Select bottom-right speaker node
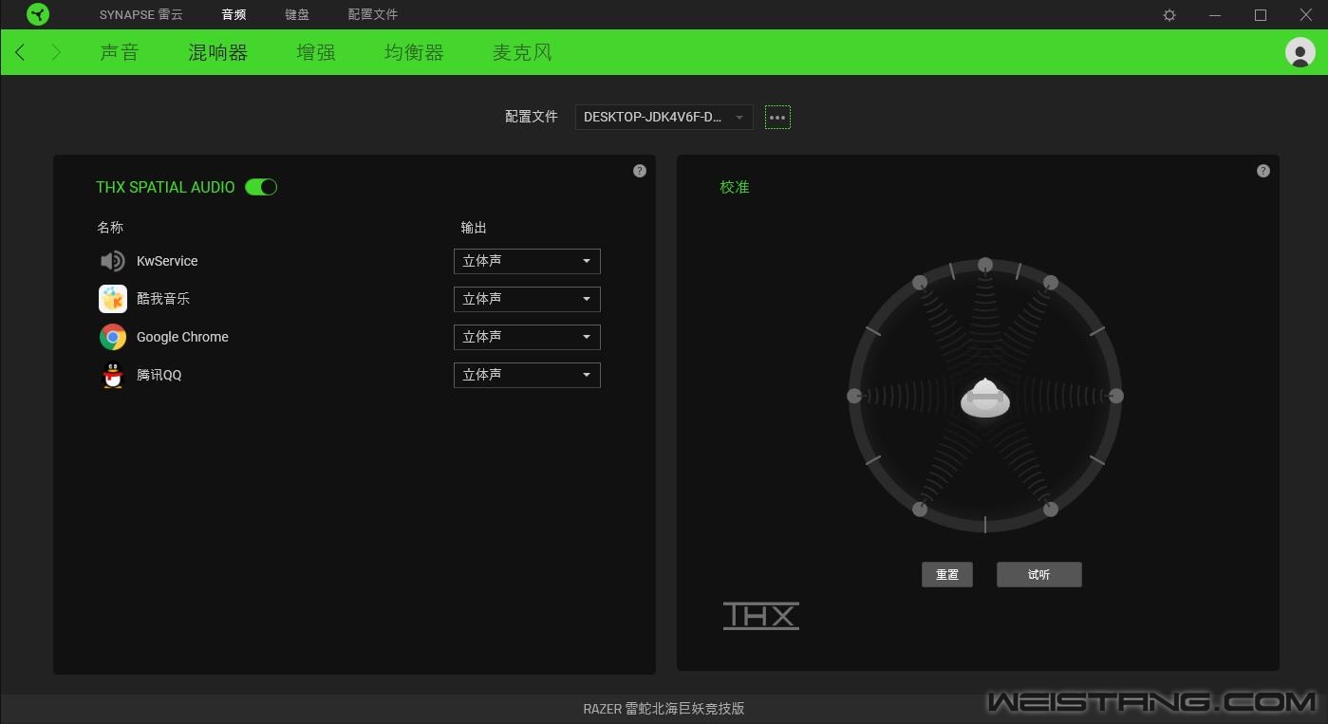This screenshot has width=1328, height=724. pos(1051,510)
